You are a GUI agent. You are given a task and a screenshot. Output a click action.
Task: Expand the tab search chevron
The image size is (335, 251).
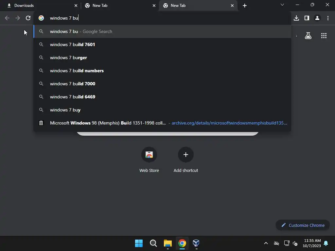tap(282, 5)
